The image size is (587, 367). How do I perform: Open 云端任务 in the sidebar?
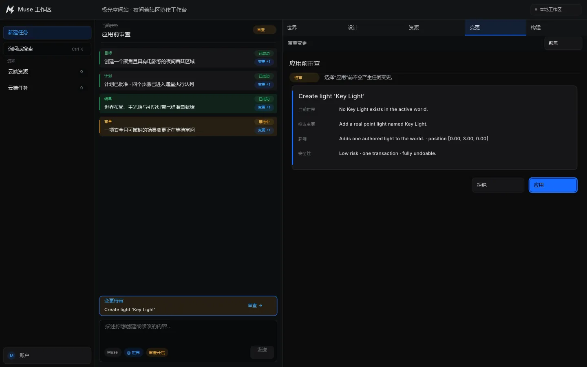(47, 88)
